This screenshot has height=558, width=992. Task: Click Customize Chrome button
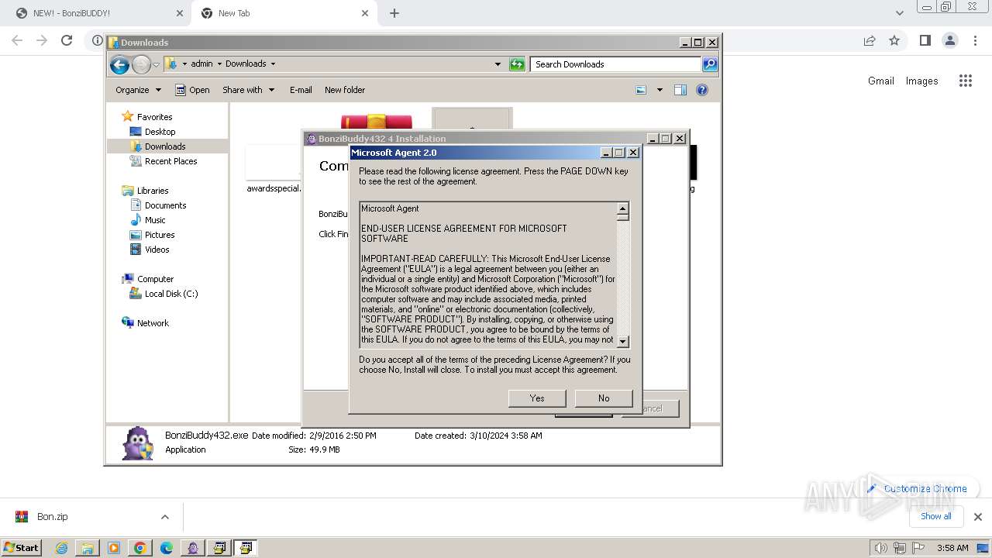coord(917,488)
